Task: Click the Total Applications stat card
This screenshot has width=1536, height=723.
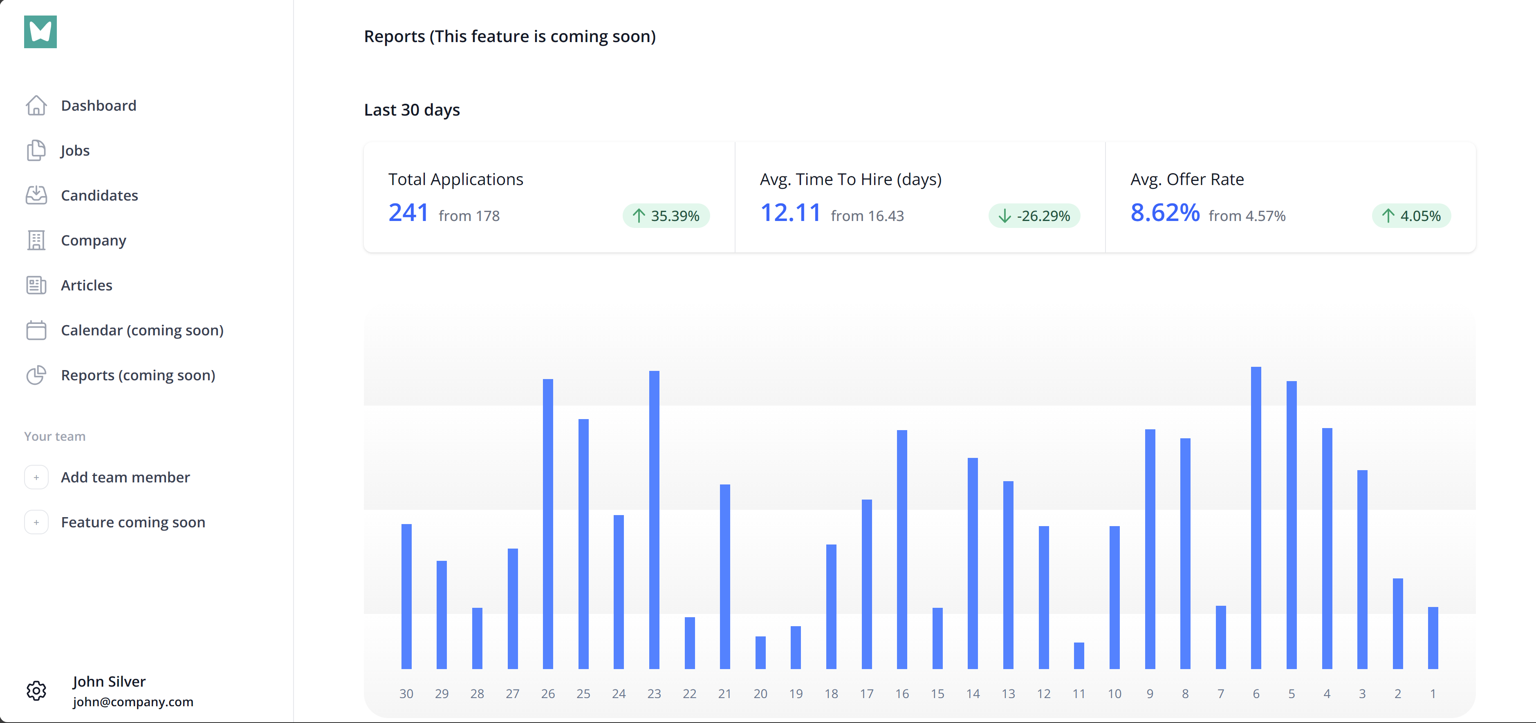Action: coord(549,196)
